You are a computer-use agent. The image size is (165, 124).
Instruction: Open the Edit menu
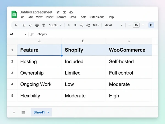[x=30, y=17]
